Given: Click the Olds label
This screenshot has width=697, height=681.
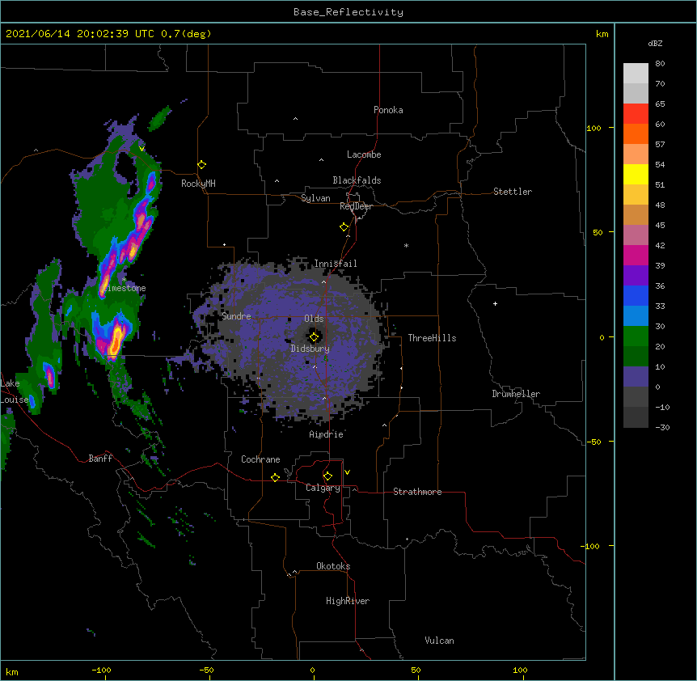Looking at the screenshot, I should pyautogui.click(x=314, y=319).
